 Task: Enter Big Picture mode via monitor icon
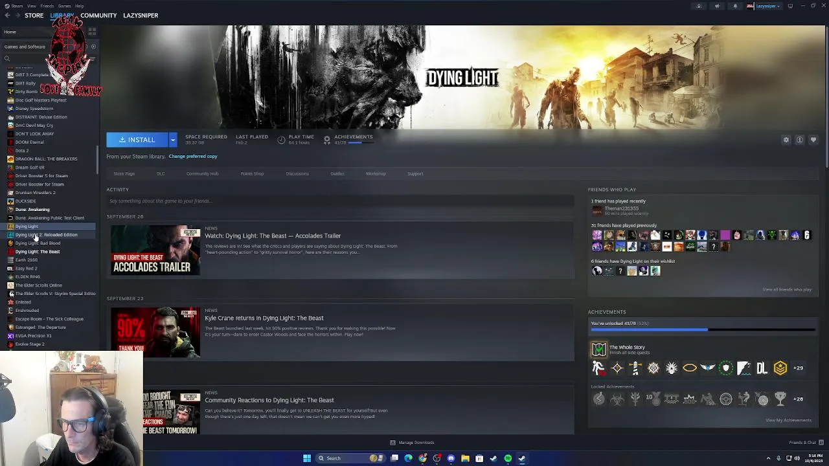pyautogui.click(x=790, y=6)
